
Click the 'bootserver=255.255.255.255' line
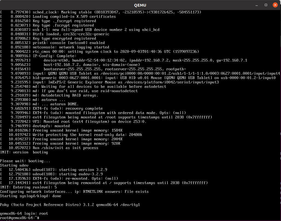(x=93, y=69)
